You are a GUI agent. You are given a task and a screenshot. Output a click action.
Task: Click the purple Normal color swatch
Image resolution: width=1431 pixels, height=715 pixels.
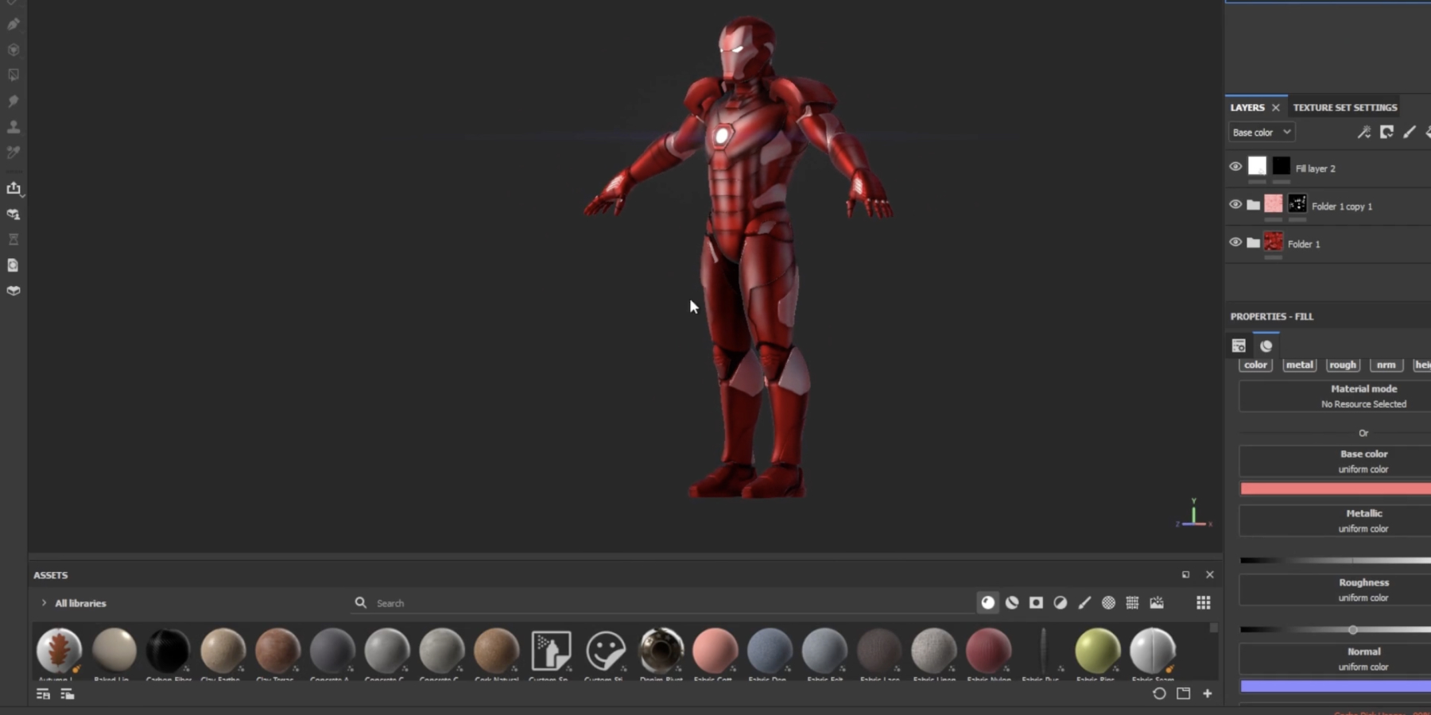(x=1336, y=686)
